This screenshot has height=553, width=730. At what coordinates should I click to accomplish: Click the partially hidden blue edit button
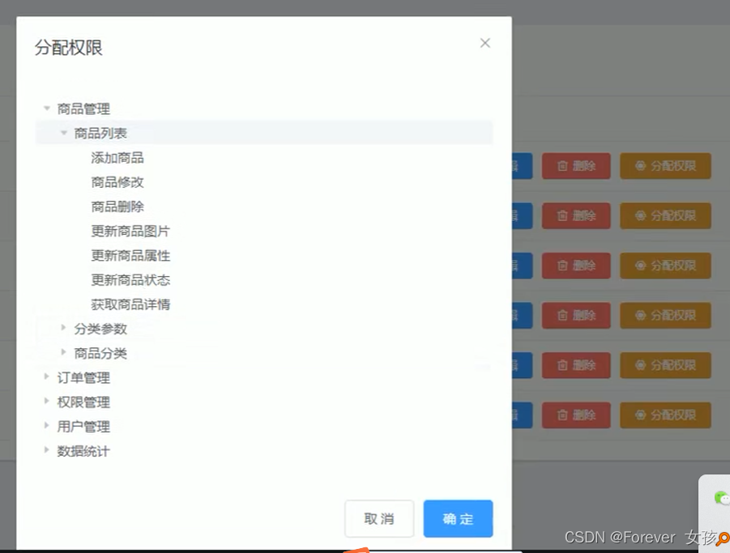click(522, 166)
